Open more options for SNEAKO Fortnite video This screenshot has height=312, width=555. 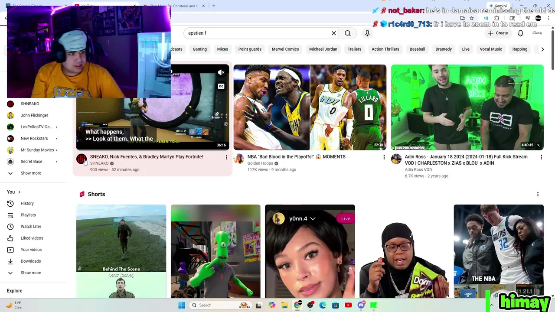[226, 157]
